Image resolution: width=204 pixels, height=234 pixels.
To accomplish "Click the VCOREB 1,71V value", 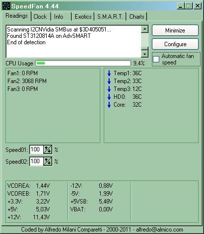I will click(x=43, y=194).
